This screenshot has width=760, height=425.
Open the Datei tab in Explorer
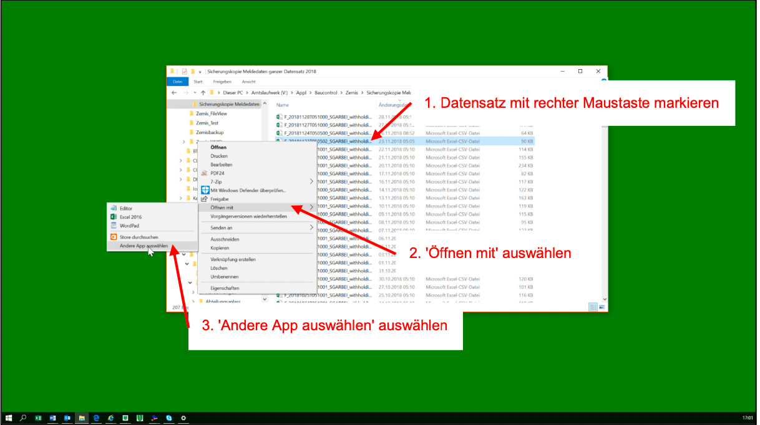point(178,82)
